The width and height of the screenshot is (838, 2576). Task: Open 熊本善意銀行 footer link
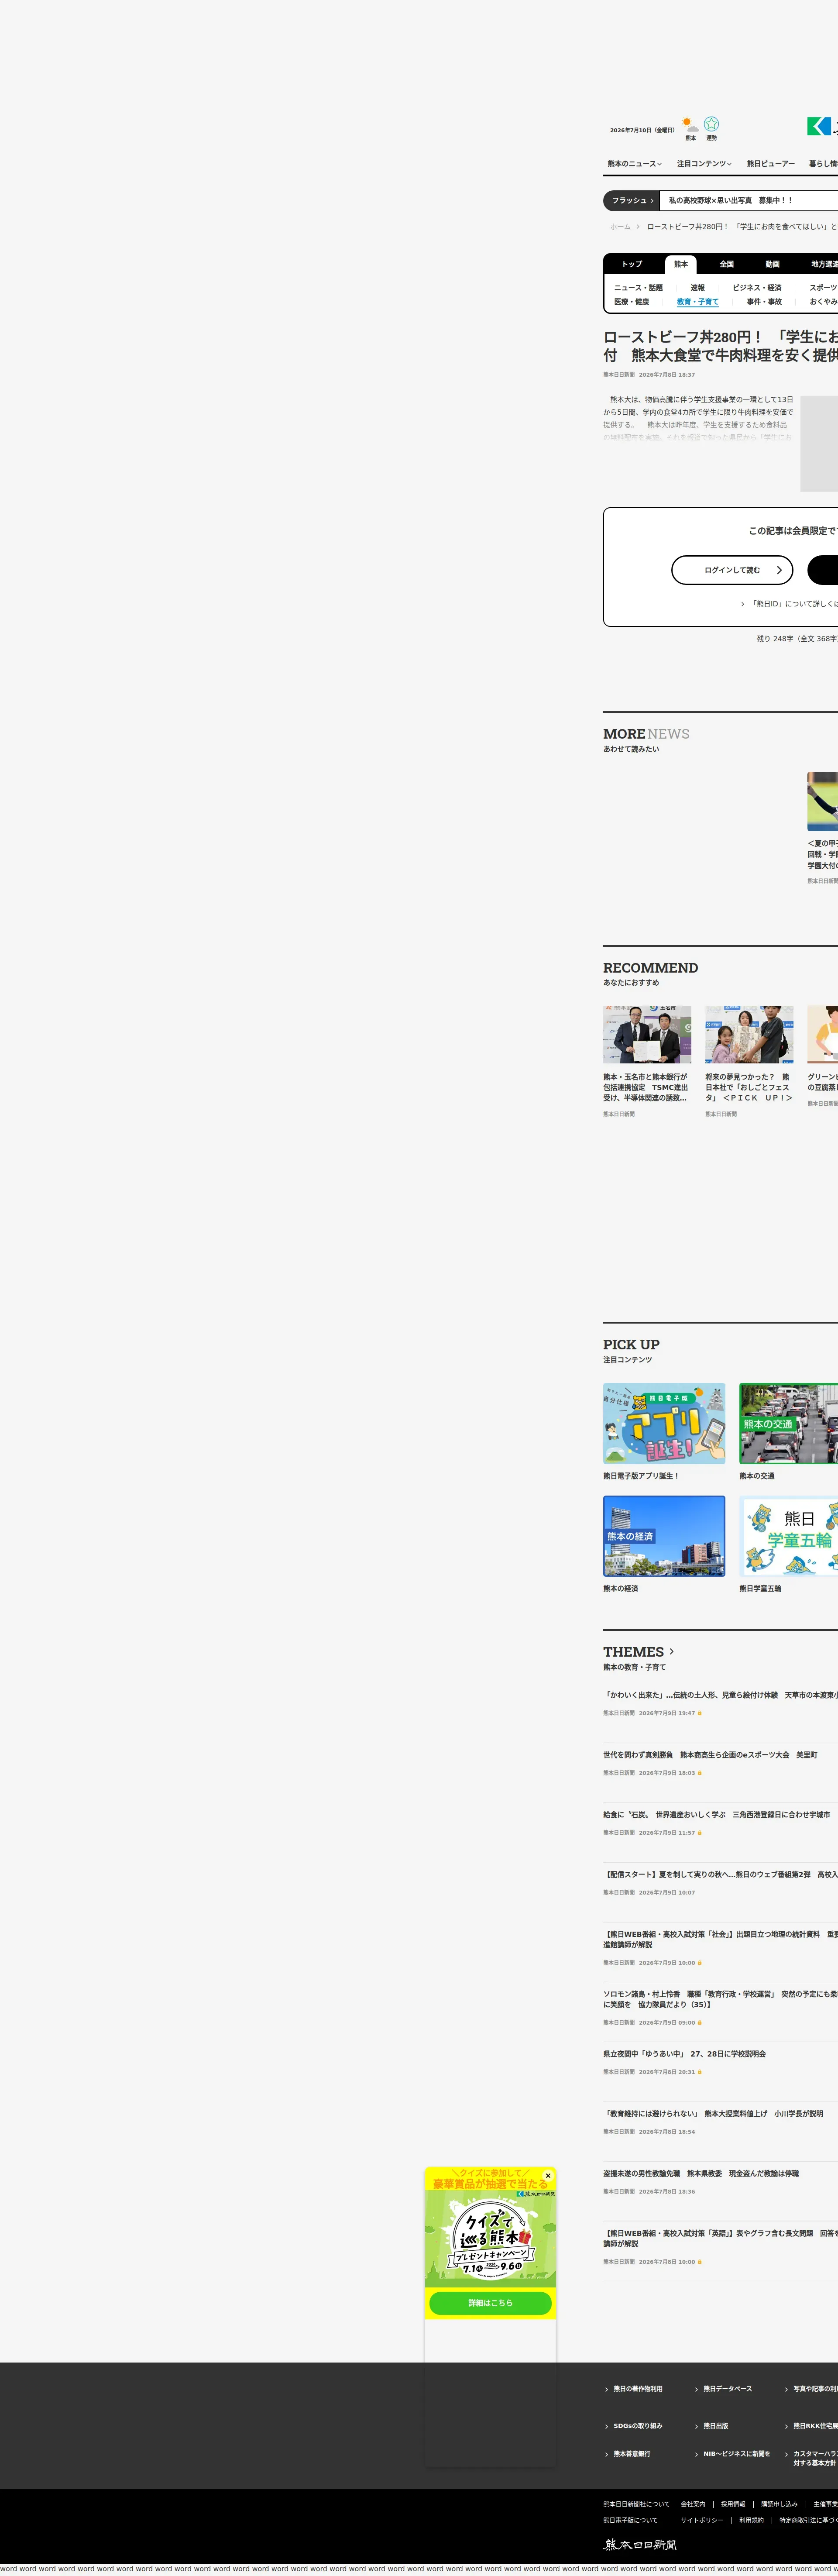(632, 2454)
